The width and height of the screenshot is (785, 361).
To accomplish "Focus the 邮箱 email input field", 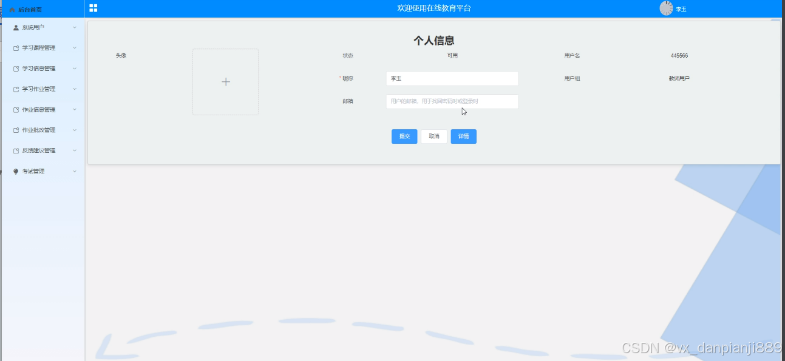I will pyautogui.click(x=452, y=101).
